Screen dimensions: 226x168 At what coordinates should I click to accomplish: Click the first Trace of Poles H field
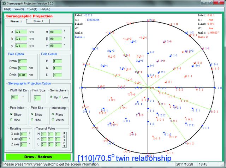pos(44,134)
